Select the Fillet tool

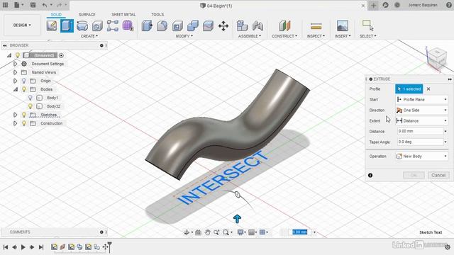(162, 25)
